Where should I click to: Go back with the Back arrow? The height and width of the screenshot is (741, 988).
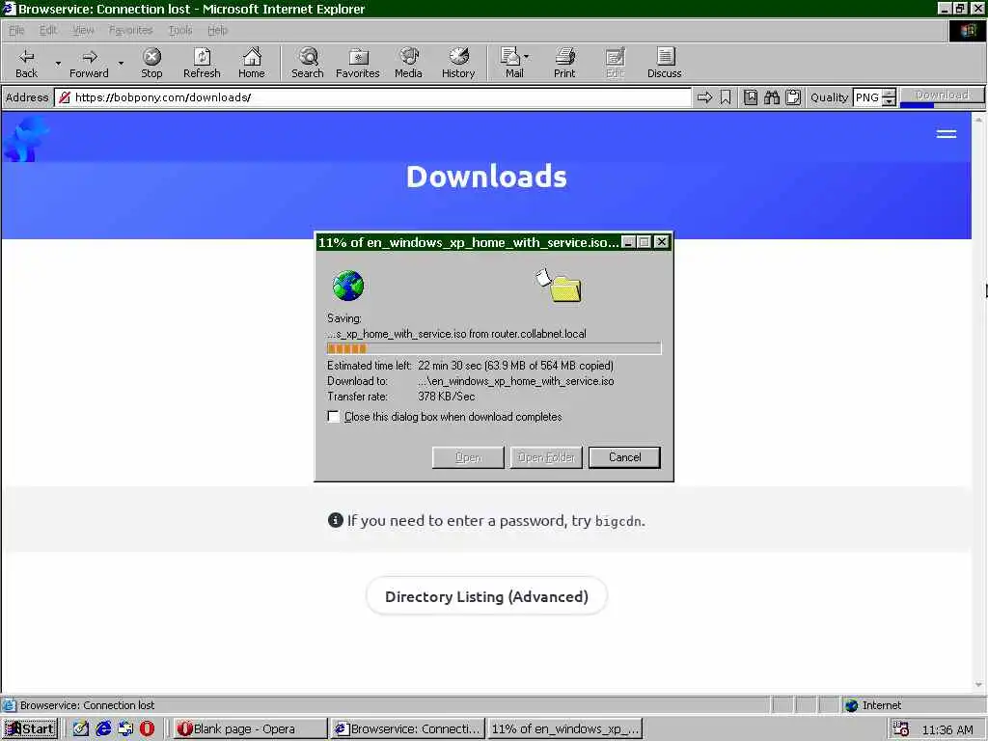click(x=26, y=63)
